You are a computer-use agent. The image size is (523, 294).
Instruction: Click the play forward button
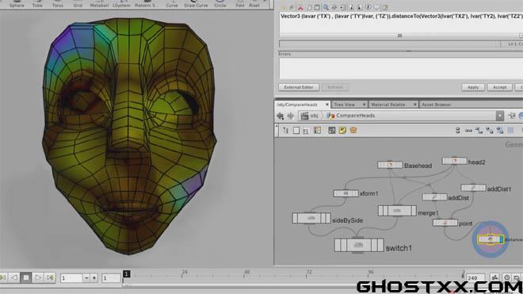(38, 277)
